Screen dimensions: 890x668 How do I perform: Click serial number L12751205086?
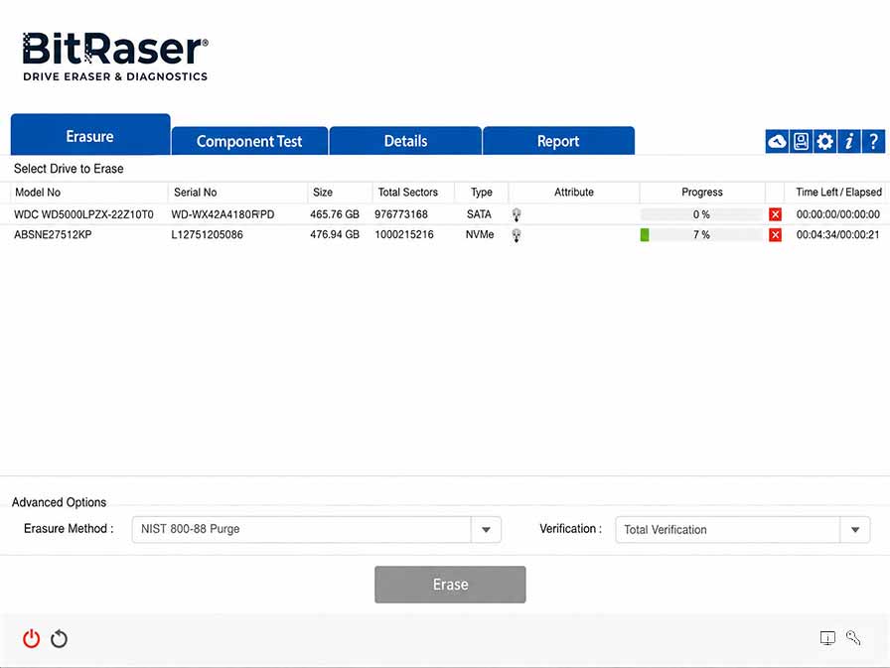(x=208, y=235)
